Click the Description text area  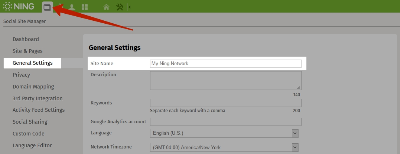225,80
